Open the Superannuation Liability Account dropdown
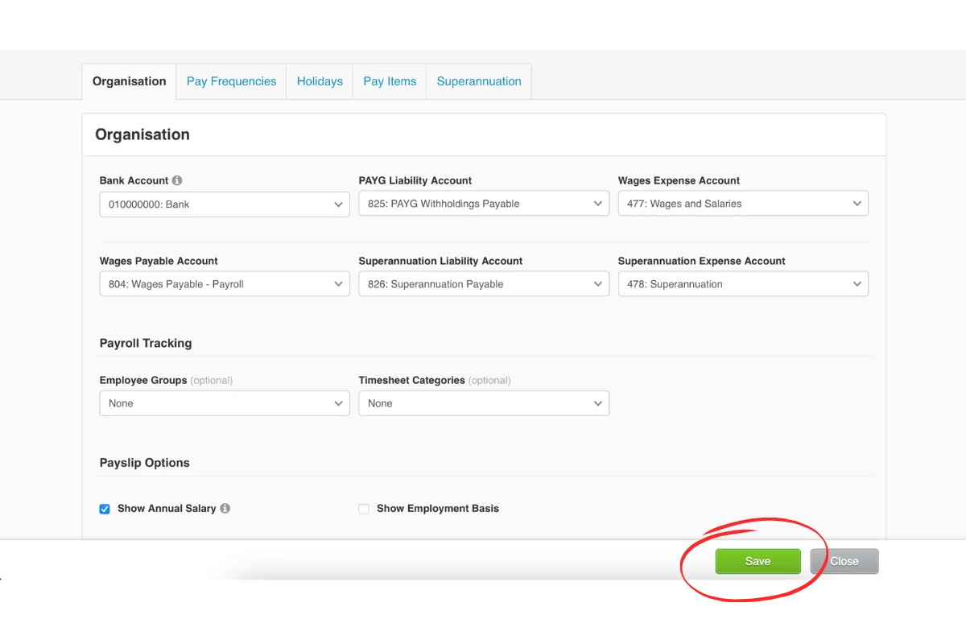 pos(484,284)
